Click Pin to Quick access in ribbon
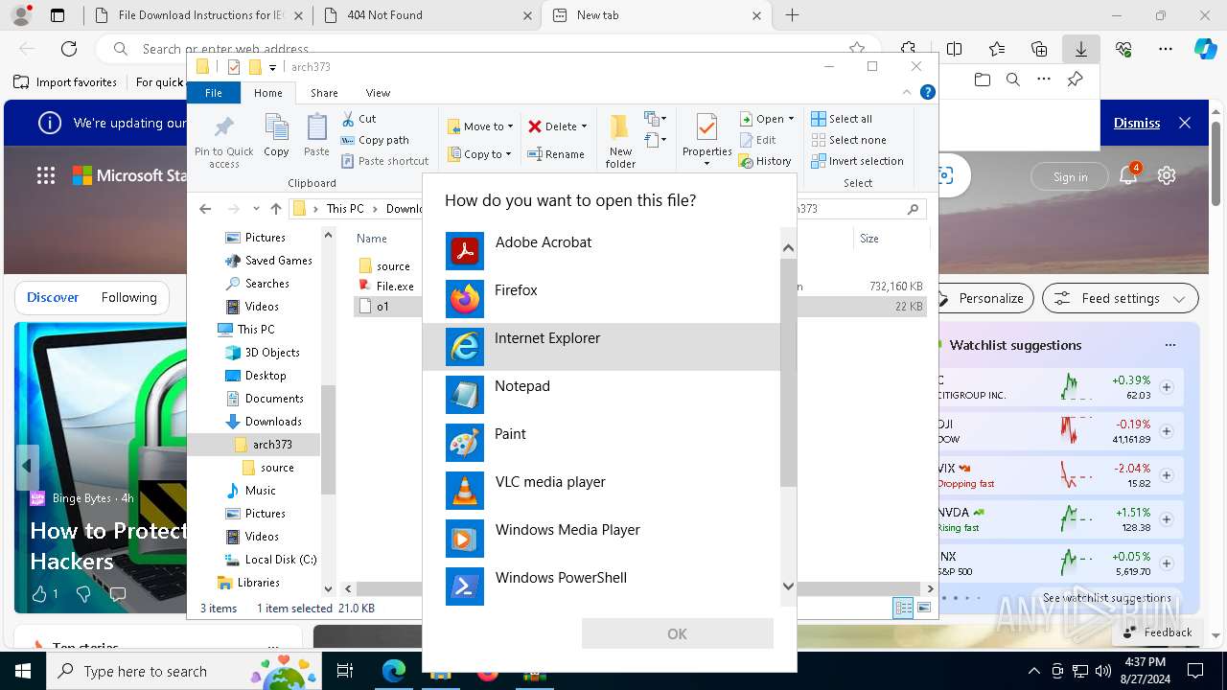Viewport: 1227px width, 690px height. (x=224, y=141)
